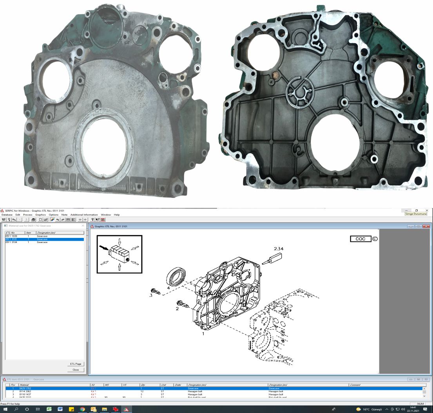Click the context help arrow-question toolbar icon
433x413 pixels.
[x=98, y=219]
